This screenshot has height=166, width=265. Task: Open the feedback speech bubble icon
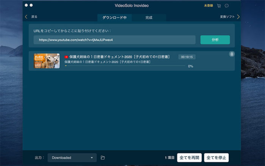coord(227,6)
